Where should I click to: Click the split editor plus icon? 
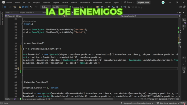(x=179, y=16)
